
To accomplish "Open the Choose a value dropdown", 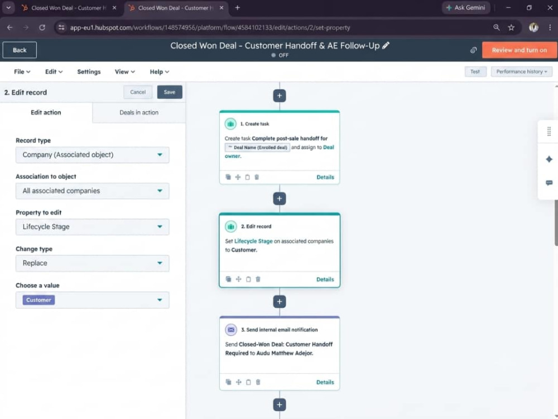I will click(x=92, y=300).
